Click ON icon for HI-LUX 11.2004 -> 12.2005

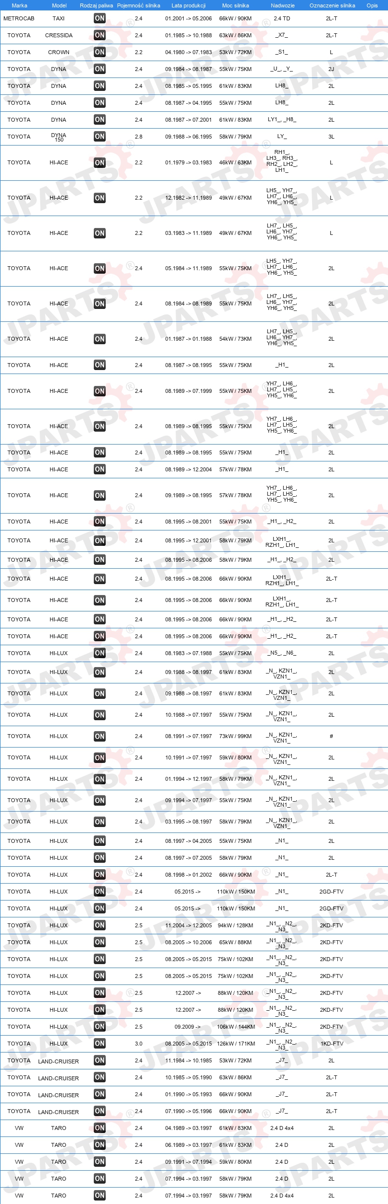point(99,925)
